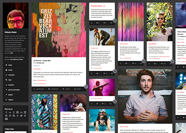Go to Archives in the sidebar
The height and width of the screenshot is (133, 186).
click(x=11, y=75)
